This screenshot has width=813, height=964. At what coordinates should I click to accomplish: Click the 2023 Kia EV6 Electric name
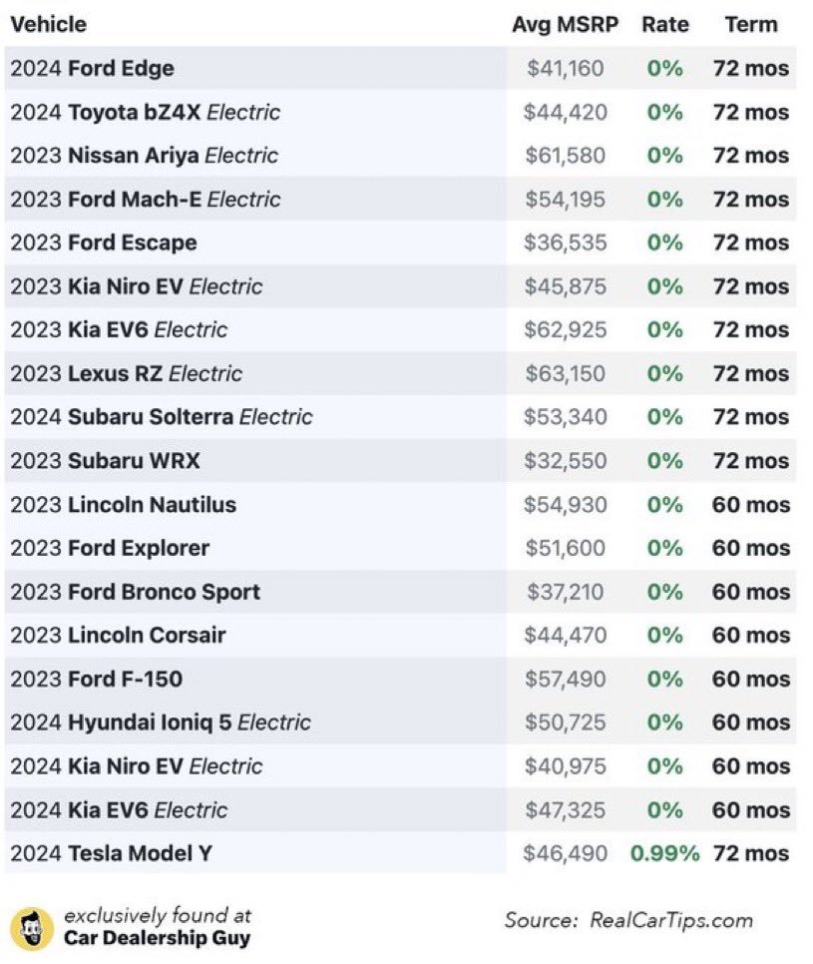point(120,330)
